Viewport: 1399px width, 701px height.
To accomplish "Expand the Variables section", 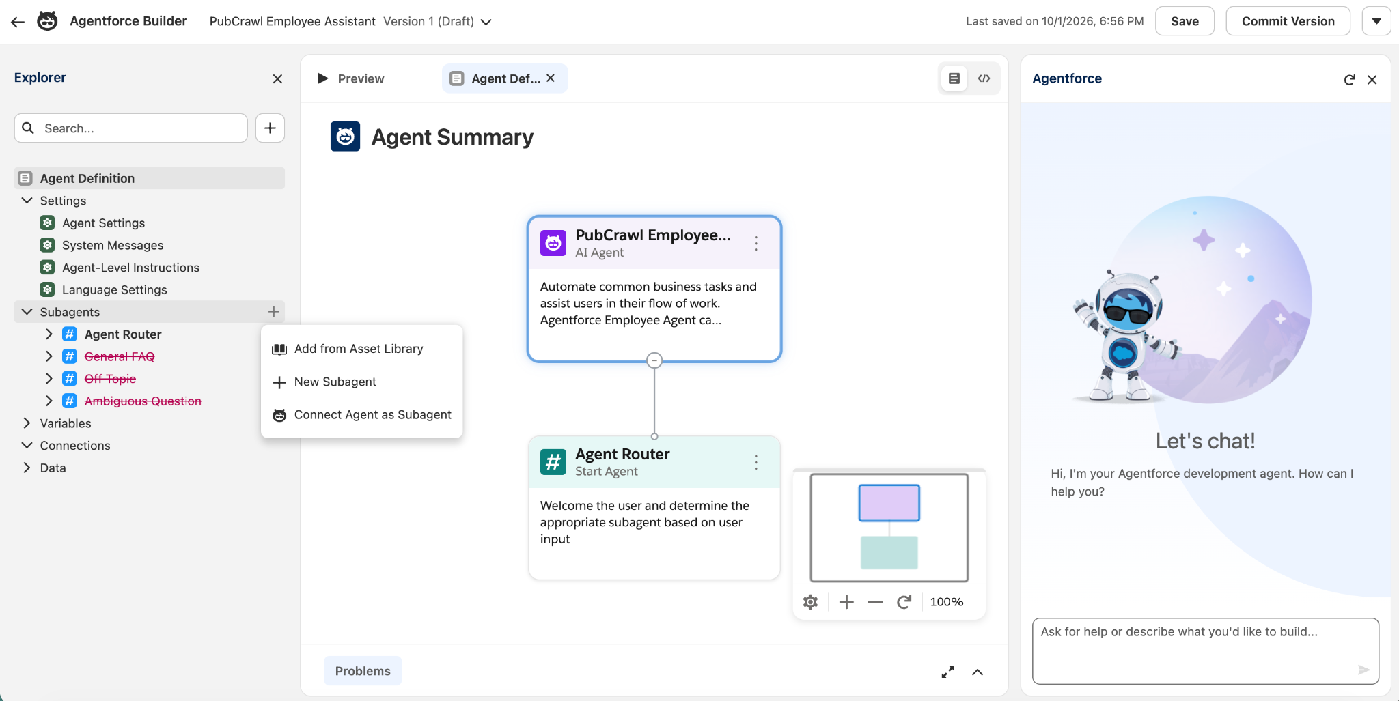I will click(x=27, y=423).
